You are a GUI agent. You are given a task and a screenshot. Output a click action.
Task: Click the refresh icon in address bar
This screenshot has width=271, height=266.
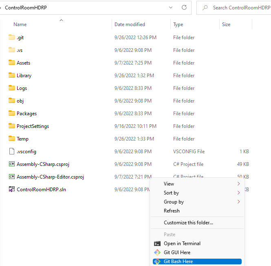(184, 7)
